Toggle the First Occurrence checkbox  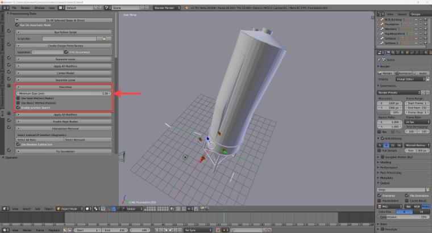click(x=66, y=52)
